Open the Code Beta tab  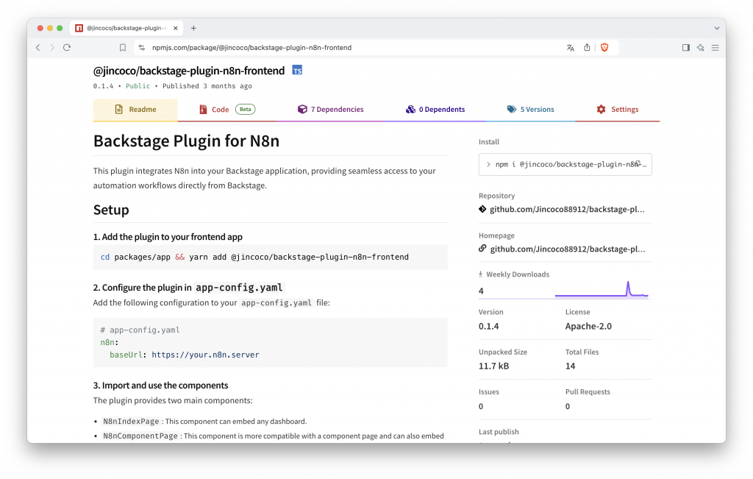coord(226,110)
